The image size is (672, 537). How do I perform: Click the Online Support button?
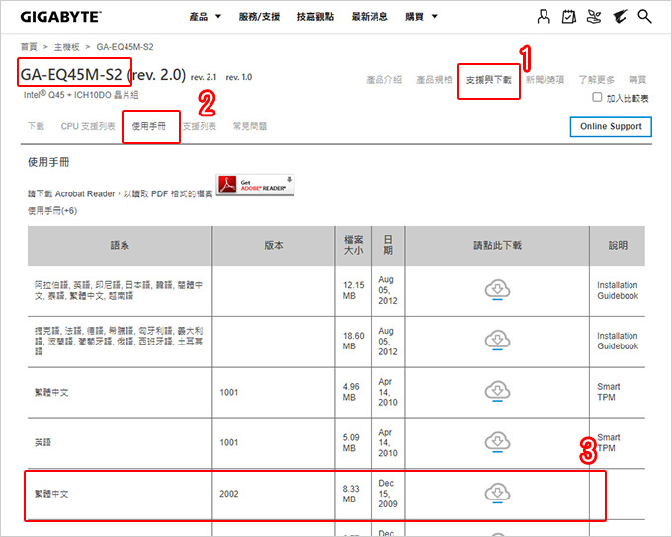(x=611, y=126)
